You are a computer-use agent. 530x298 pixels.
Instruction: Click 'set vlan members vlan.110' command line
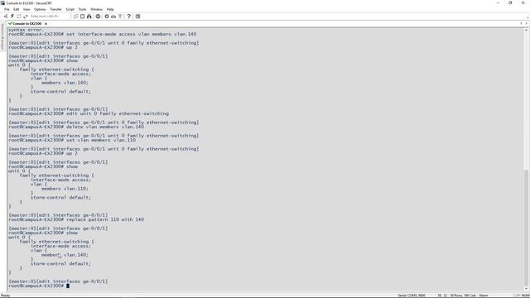coord(101,140)
